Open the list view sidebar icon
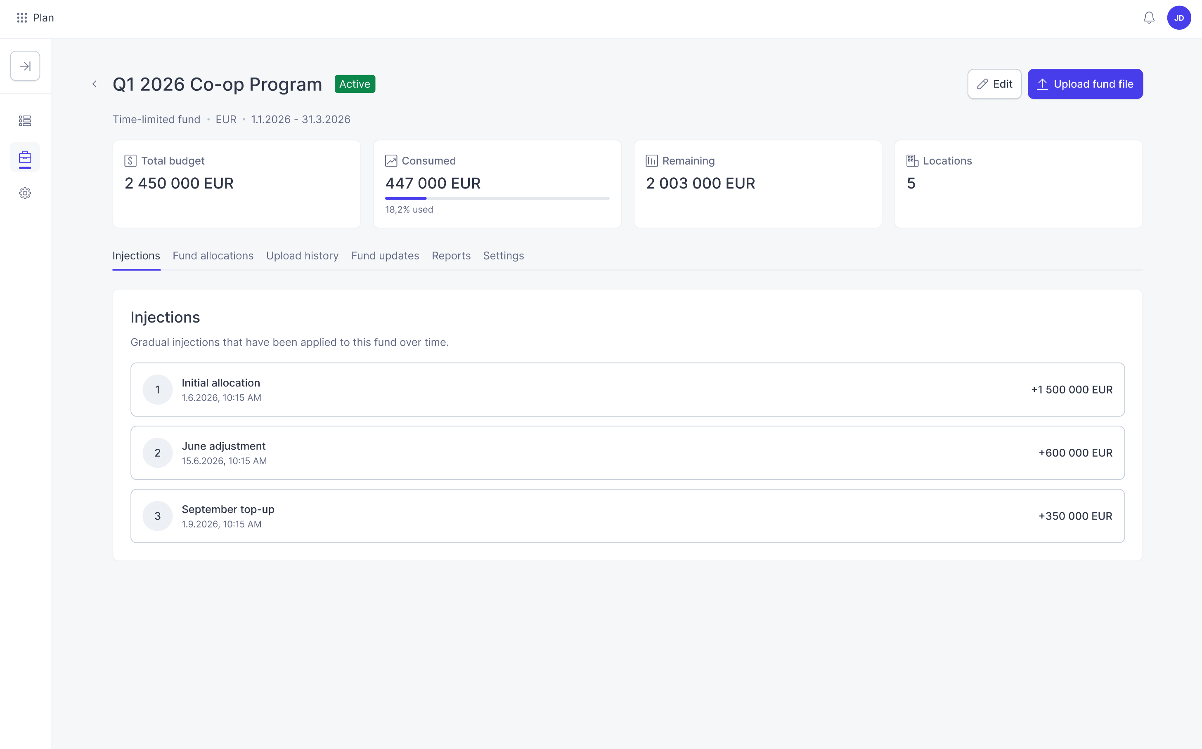The height and width of the screenshot is (749, 1202). pos(25,121)
